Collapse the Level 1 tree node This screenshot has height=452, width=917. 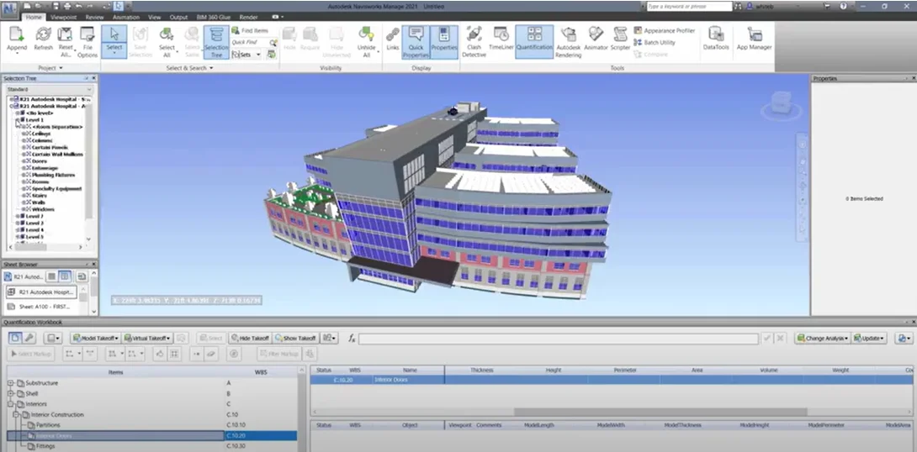(18, 119)
